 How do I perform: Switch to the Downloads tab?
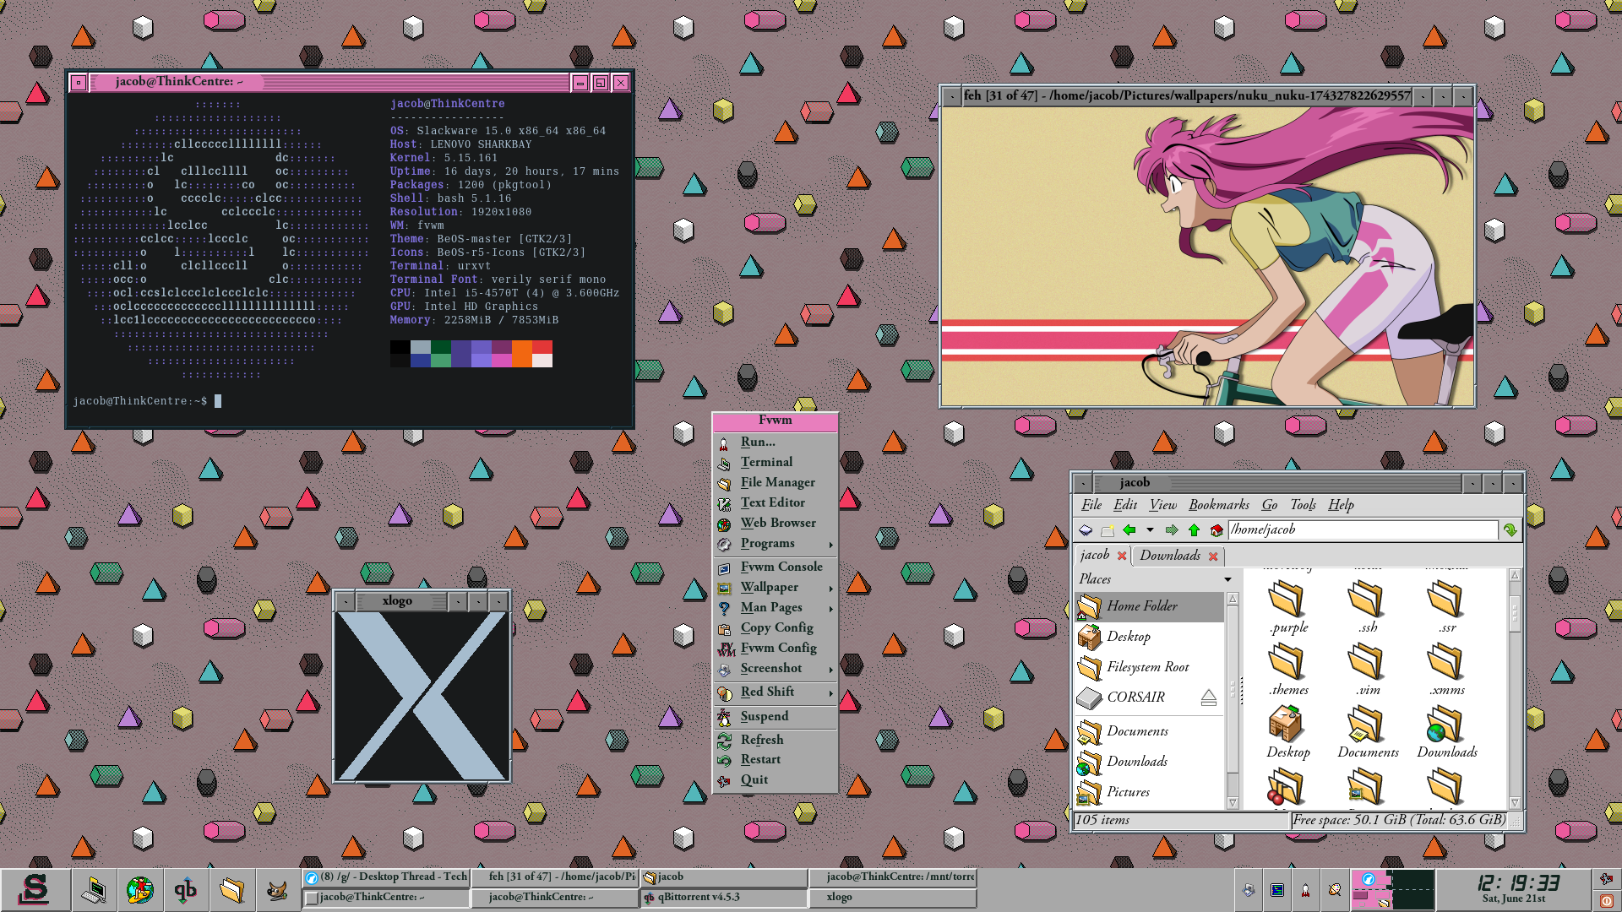[1170, 556]
